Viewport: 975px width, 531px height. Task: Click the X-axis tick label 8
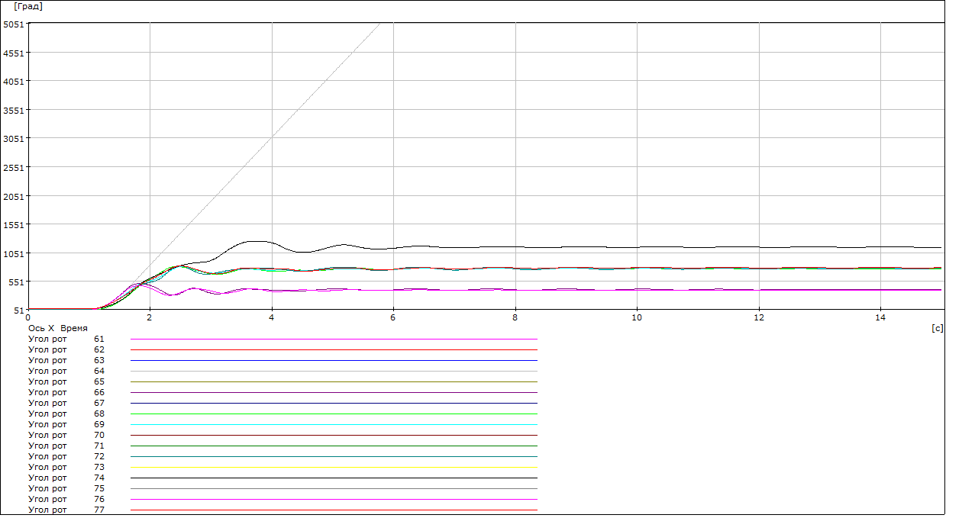515,317
